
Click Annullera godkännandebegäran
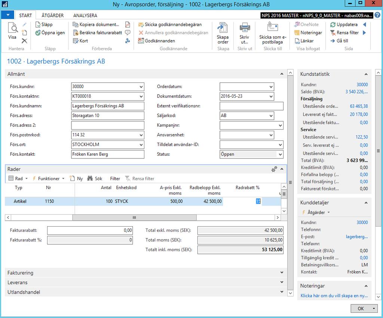coord(173,33)
